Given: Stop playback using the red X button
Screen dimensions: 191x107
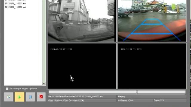Looking at the screenshot, I should pyautogui.click(x=41, y=97).
